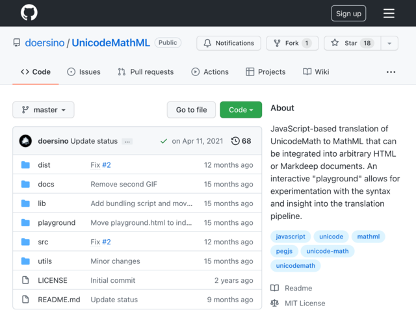Select the mathml topic tag
Screen dimensions: 416x312
pos(369,237)
